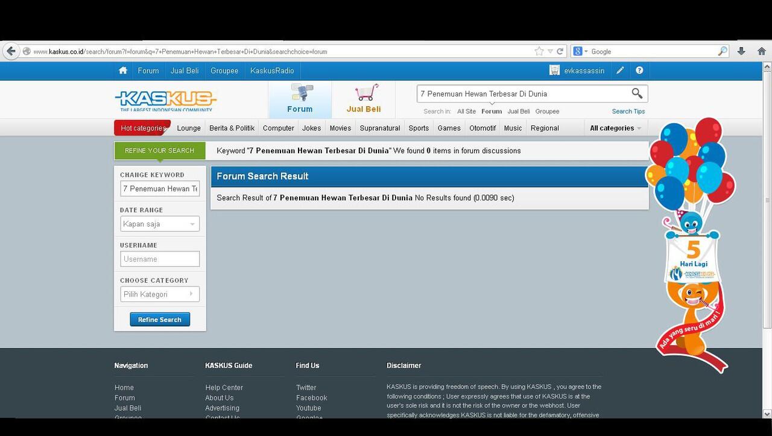The height and width of the screenshot is (436, 772).
Task: Click Google search magnifier in browser bar
Action: tap(723, 51)
